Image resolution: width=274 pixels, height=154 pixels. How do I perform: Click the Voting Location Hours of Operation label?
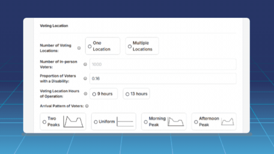(x=60, y=94)
